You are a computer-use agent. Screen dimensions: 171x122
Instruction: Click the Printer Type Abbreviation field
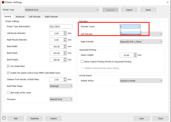[61, 26]
